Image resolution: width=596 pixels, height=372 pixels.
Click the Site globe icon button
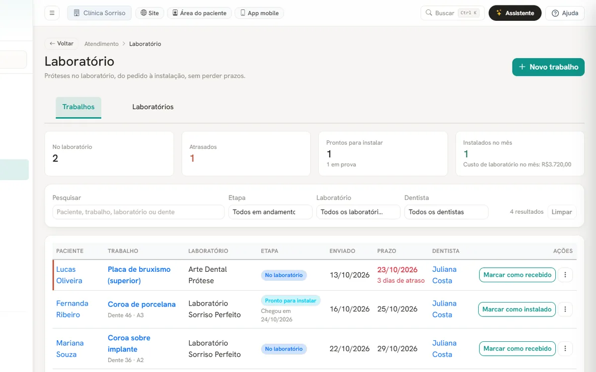tap(150, 13)
